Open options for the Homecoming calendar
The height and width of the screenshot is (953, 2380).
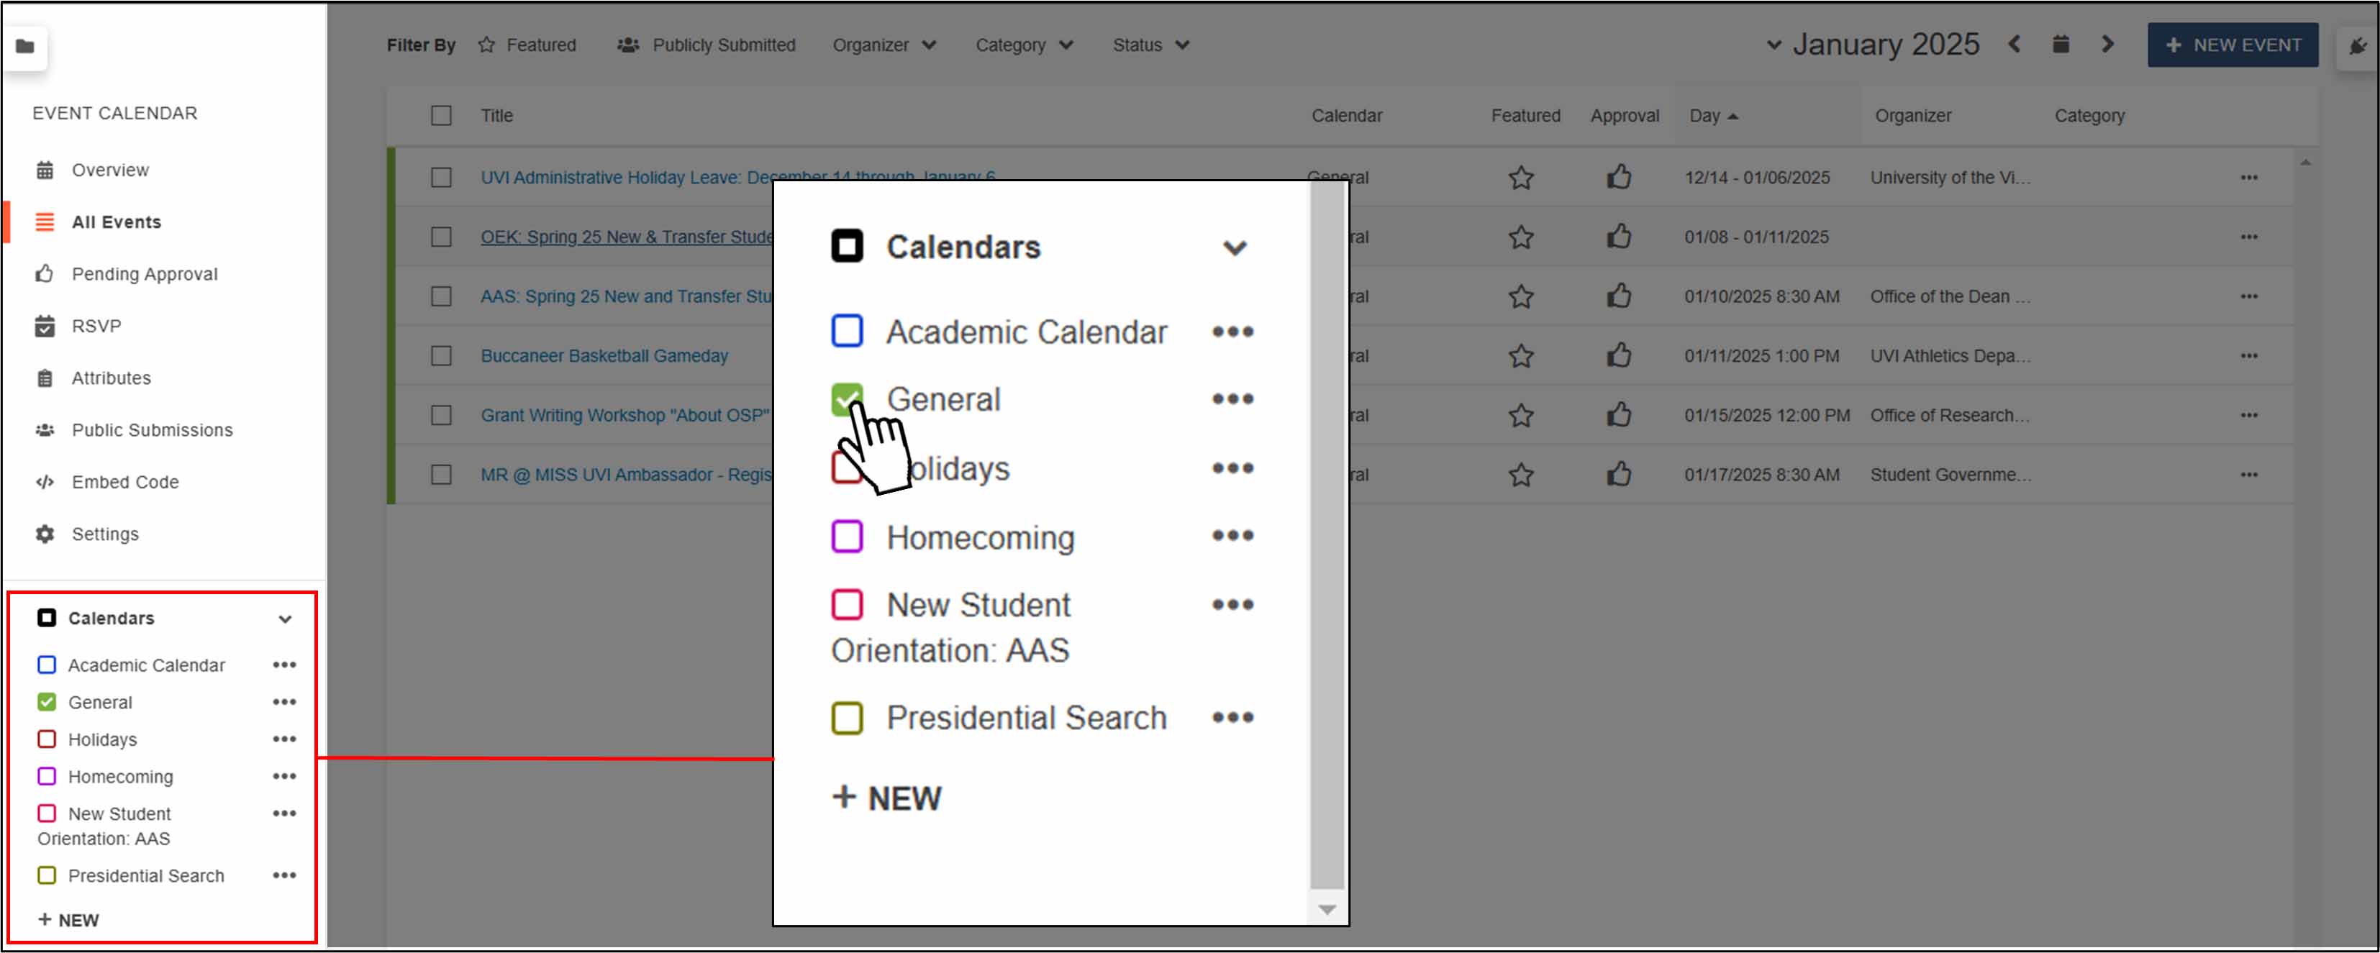click(283, 777)
